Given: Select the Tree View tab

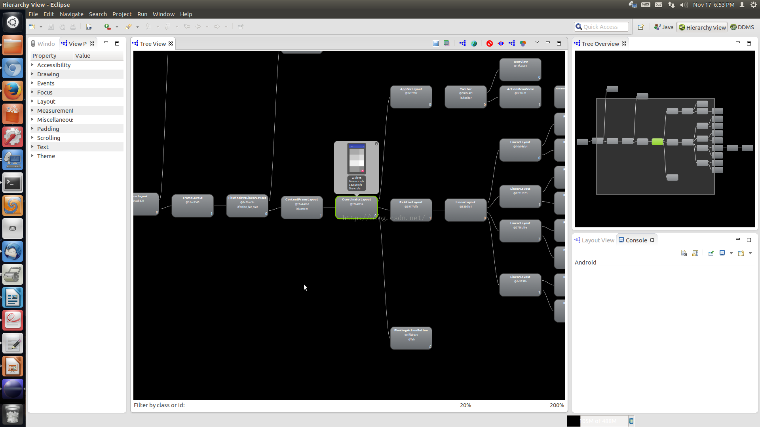Looking at the screenshot, I should [x=152, y=43].
